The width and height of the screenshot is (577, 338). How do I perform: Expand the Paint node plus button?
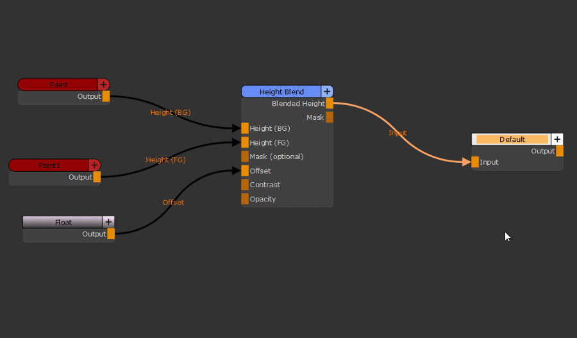(x=103, y=85)
